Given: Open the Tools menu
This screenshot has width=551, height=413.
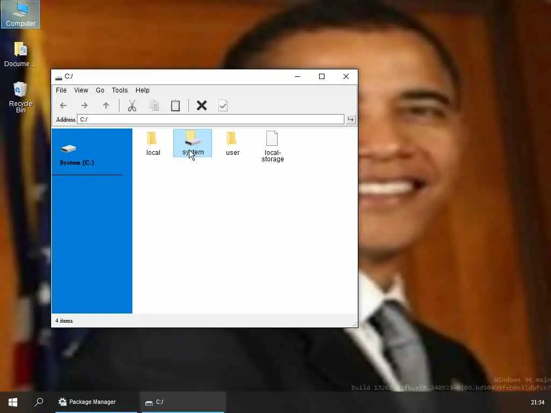Looking at the screenshot, I should 120,90.
